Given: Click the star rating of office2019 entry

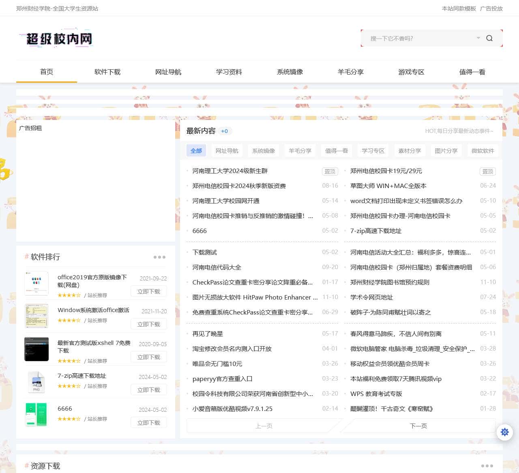Looking at the screenshot, I should coord(69,295).
